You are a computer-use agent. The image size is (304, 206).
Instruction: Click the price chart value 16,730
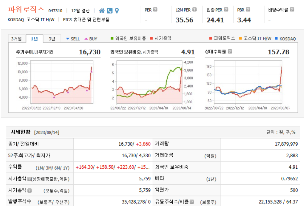(x=90, y=52)
